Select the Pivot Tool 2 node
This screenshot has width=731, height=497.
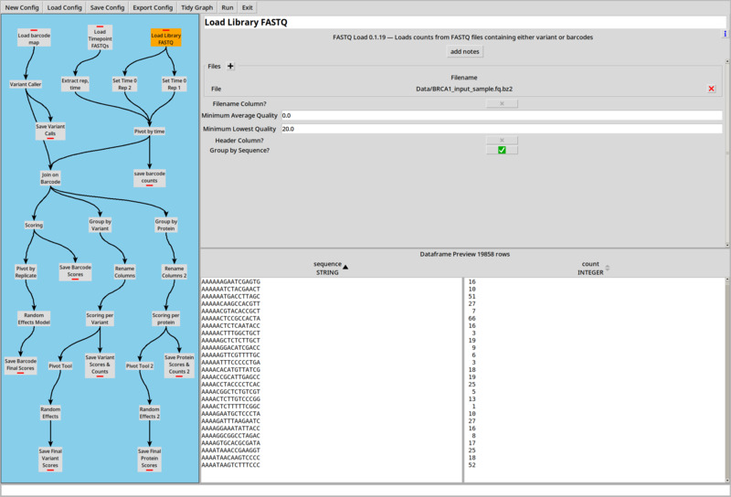(140, 366)
